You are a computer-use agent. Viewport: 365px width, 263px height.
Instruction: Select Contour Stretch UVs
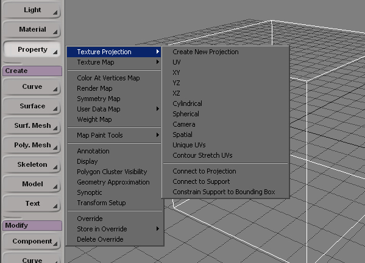(225, 155)
